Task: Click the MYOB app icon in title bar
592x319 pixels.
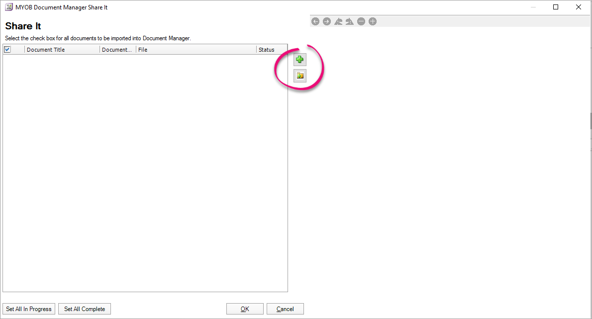Action: point(8,7)
